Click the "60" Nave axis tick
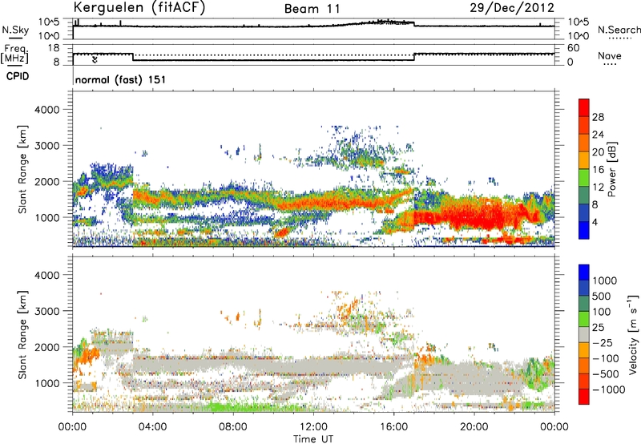The height and width of the screenshot is (444, 641). coord(574,48)
